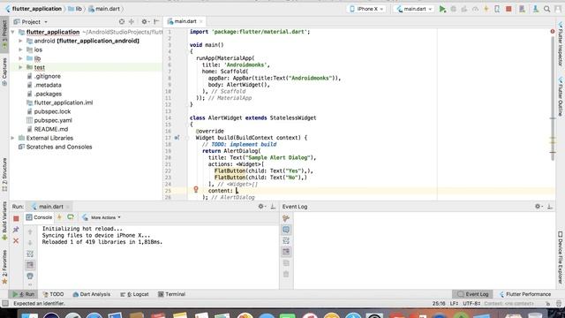Viewport: 565px width, 318px height.
Task: Click the editor vertical scrollbar
Action: (553, 97)
